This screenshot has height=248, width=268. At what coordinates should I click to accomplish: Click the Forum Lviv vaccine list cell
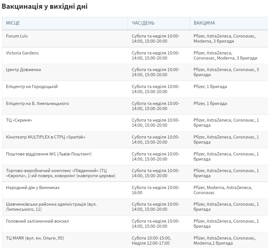225,39
